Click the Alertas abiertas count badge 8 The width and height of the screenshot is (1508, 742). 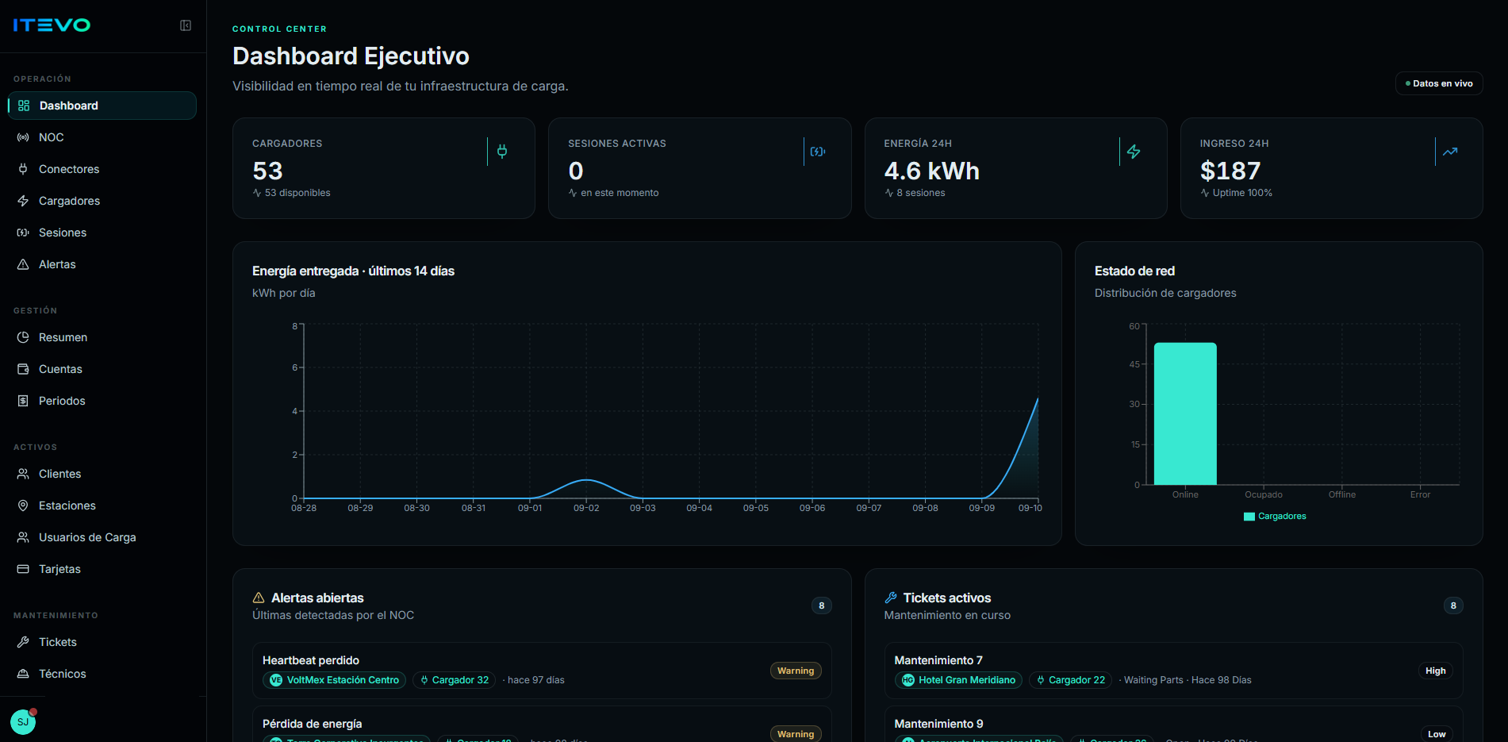(x=821, y=606)
